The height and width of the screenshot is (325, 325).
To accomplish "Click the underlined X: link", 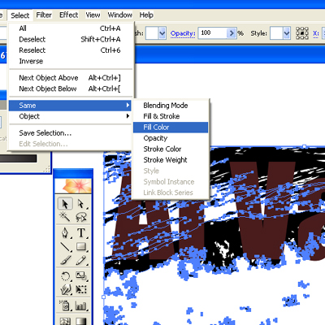I will [316, 33].
